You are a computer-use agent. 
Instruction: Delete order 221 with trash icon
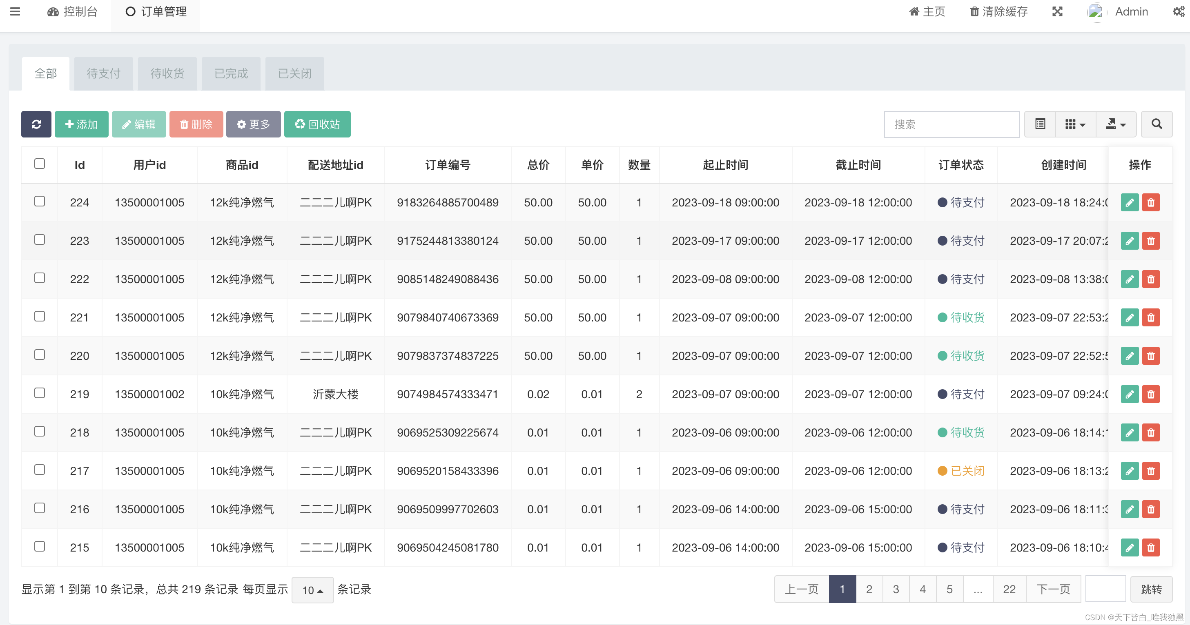coord(1151,317)
